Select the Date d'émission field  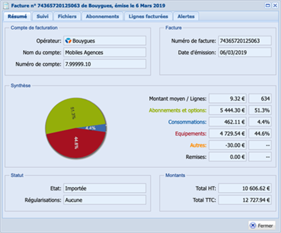(245, 52)
